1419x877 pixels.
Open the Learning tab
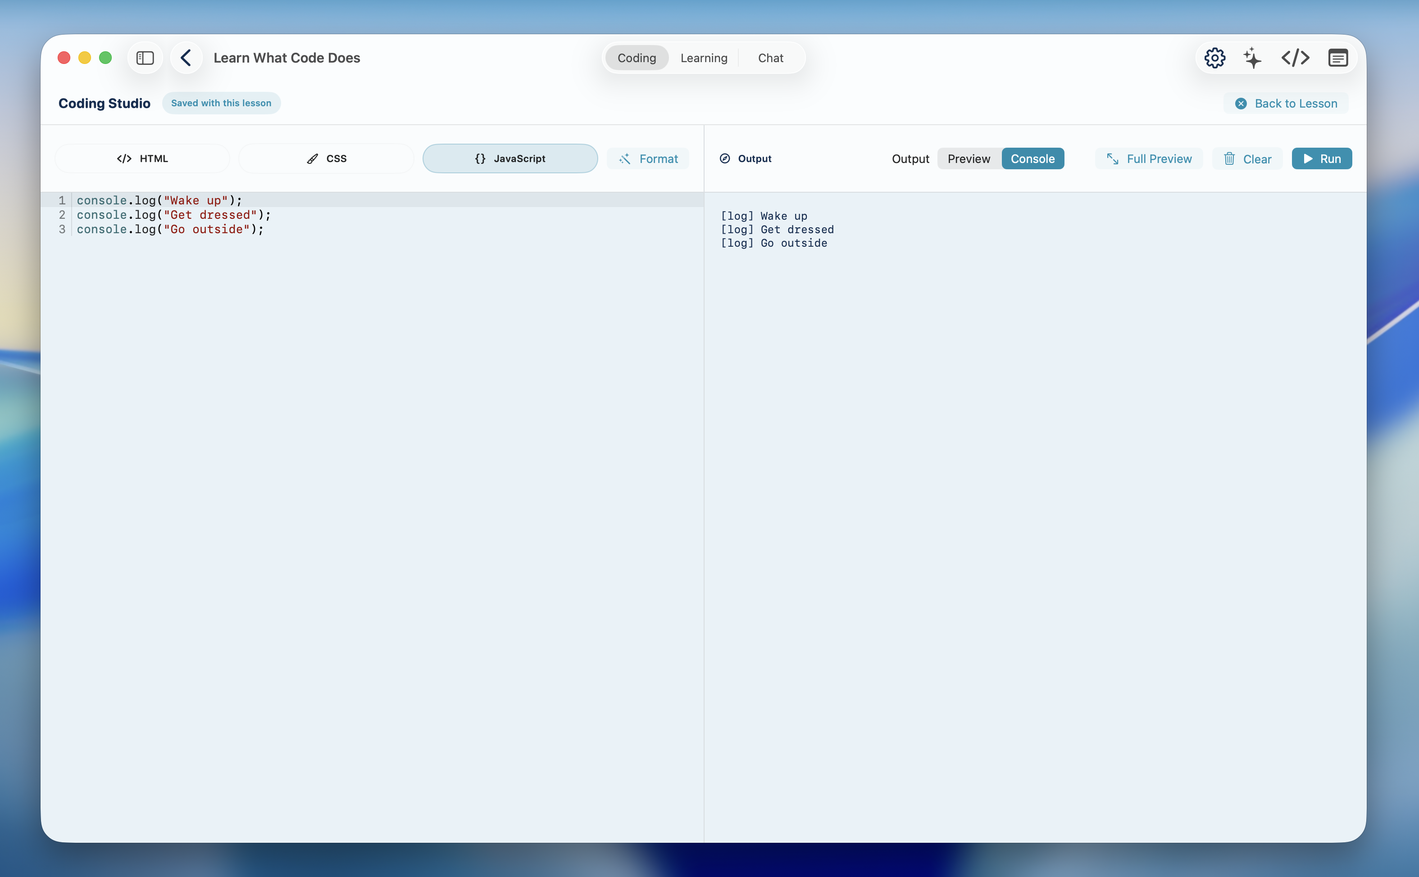[703, 58]
